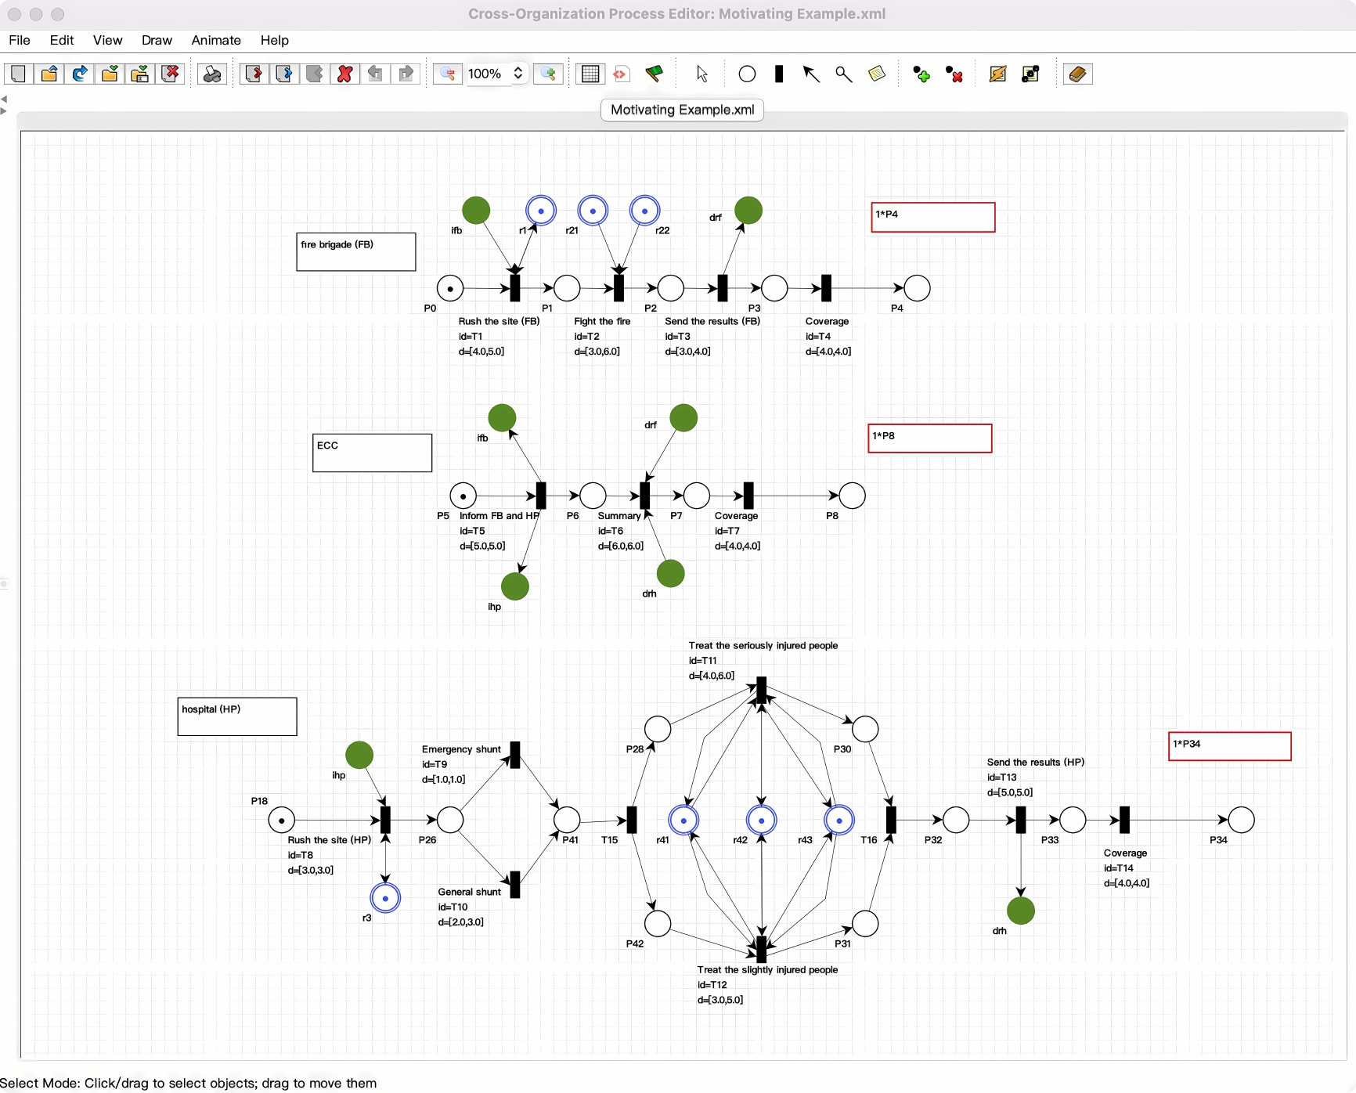
Task: Open the zoom percentage combo box
Action: tap(496, 74)
